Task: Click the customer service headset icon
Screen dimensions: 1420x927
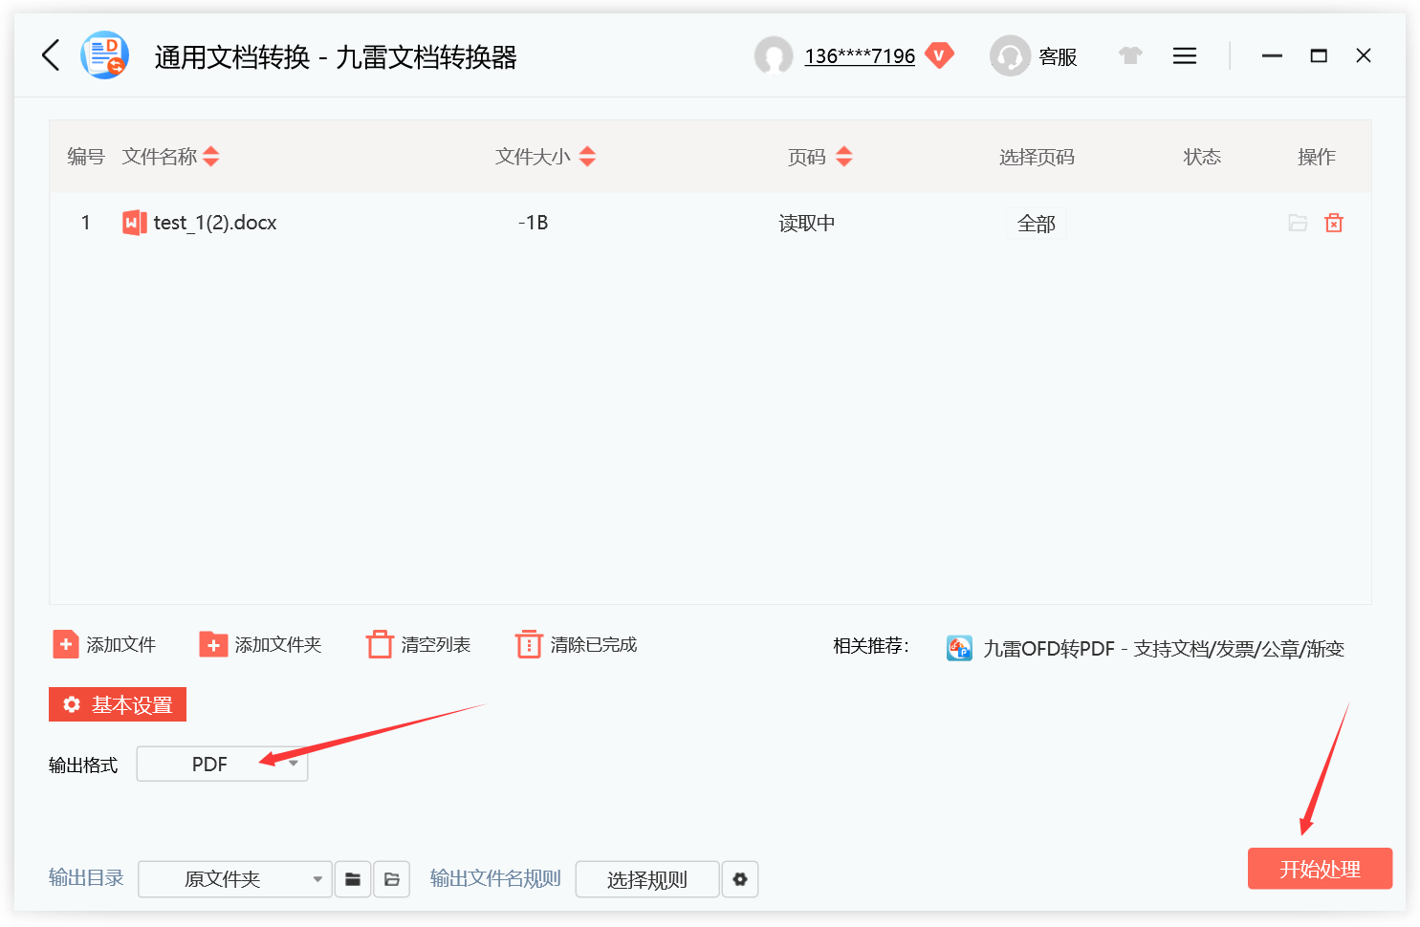Action: 1010,56
